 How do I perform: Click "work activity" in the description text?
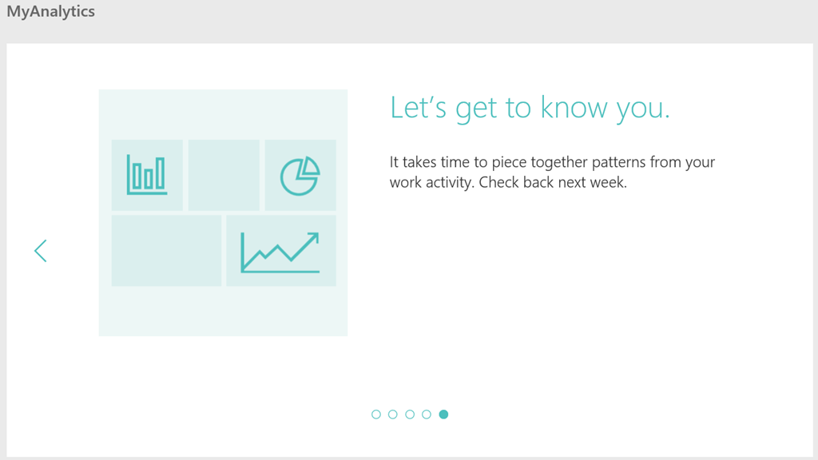(x=431, y=182)
